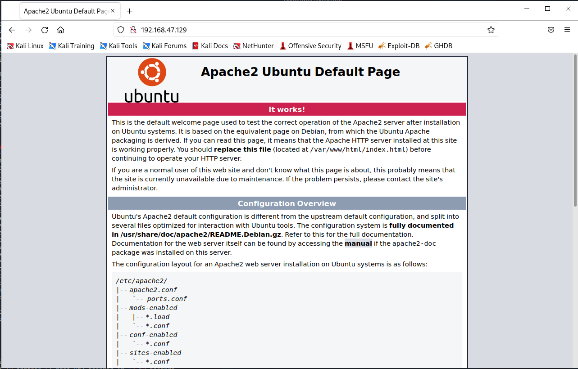578x369 pixels.
Task: Click the replace this file bold text
Action: pos(242,149)
